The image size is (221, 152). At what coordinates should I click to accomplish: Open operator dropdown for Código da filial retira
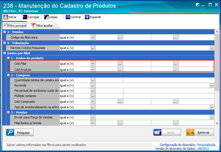click(x=93, y=37)
